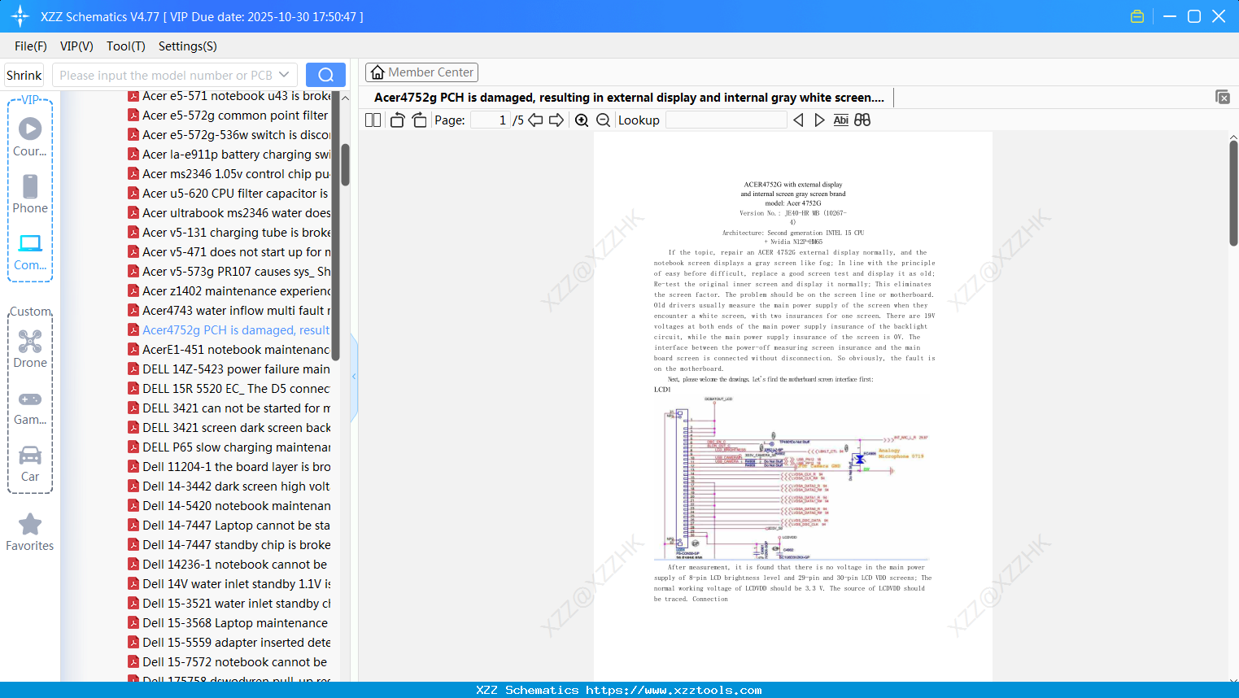The height and width of the screenshot is (698, 1239).
Task: Select Dell 14V water inlet standby 1.1V entry
Action: 236,584
